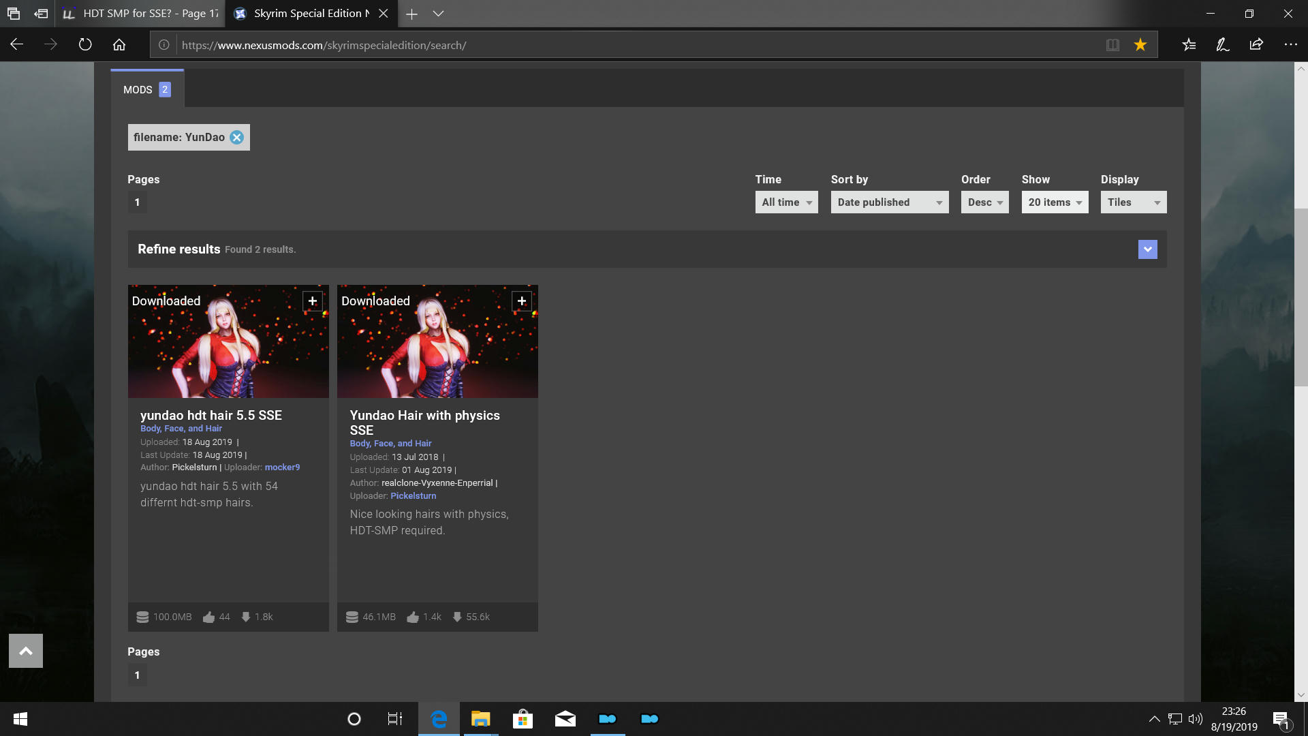
Task: Open uploader mocker9 profile
Action: (282, 467)
